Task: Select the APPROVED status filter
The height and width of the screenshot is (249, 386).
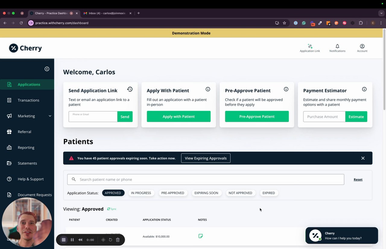Action: [x=113, y=193]
